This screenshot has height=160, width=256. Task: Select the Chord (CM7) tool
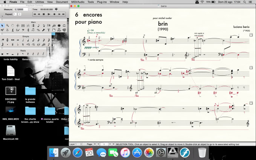[x=18, y=30]
